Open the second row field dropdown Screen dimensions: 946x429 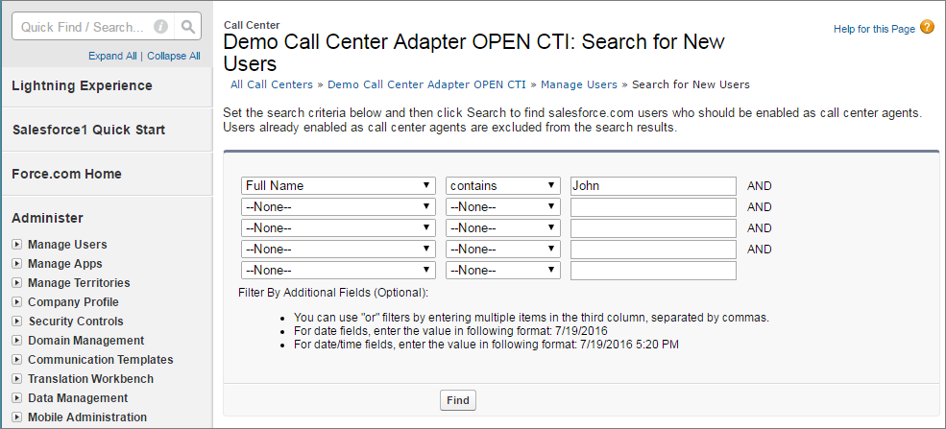click(338, 207)
